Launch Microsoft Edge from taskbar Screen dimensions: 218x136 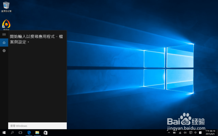coord(29,133)
